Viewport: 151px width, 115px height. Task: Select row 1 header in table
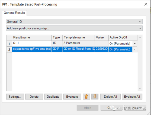pos(9,44)
